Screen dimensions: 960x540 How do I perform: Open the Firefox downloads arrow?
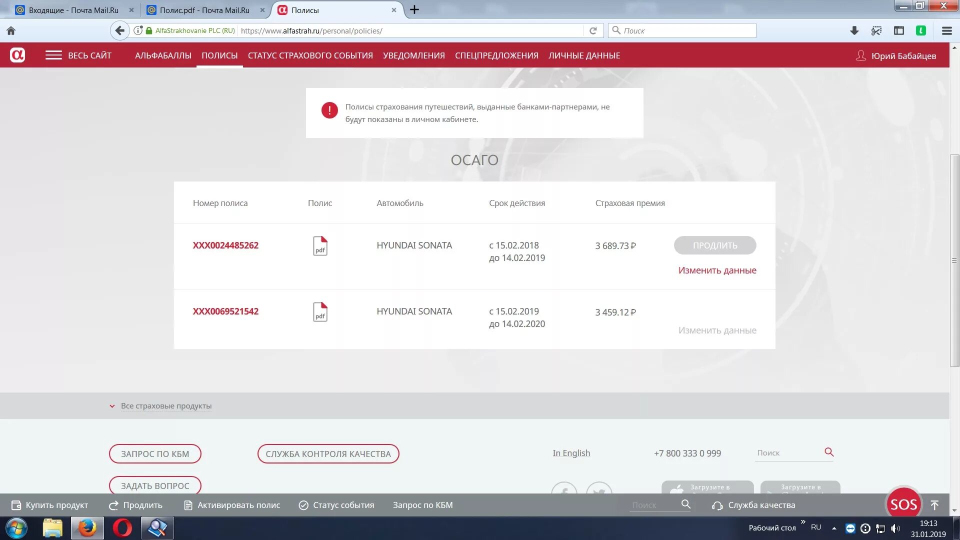pos(854,31)
